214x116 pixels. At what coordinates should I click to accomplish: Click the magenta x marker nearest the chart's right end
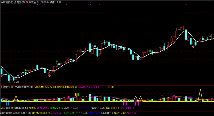click(x=186, y=5)
